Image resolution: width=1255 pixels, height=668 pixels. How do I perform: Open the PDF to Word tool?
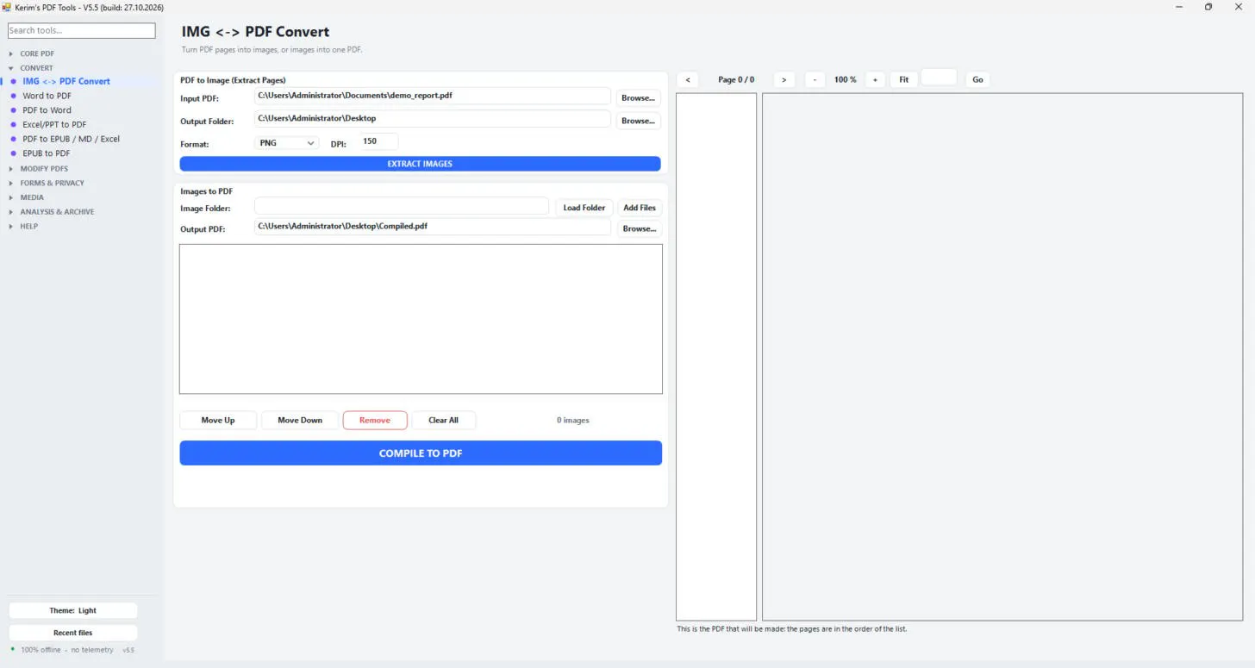pyautogui.click(x=47, y=110)
